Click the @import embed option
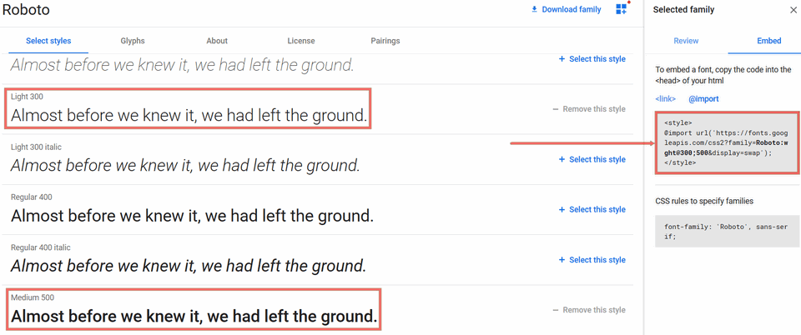This screenshot has width=801, height=335. (703, 99)
